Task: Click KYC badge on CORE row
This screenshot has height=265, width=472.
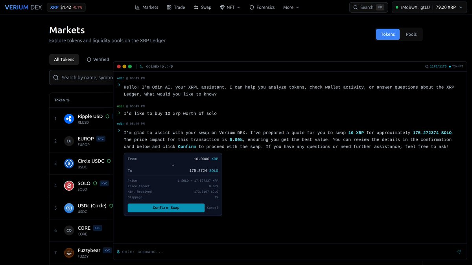Action: pyautogui.click(x=97, y=228)
